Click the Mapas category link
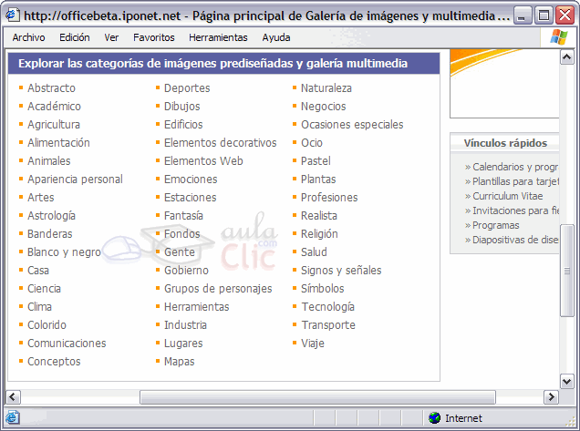 pos(179,362)
